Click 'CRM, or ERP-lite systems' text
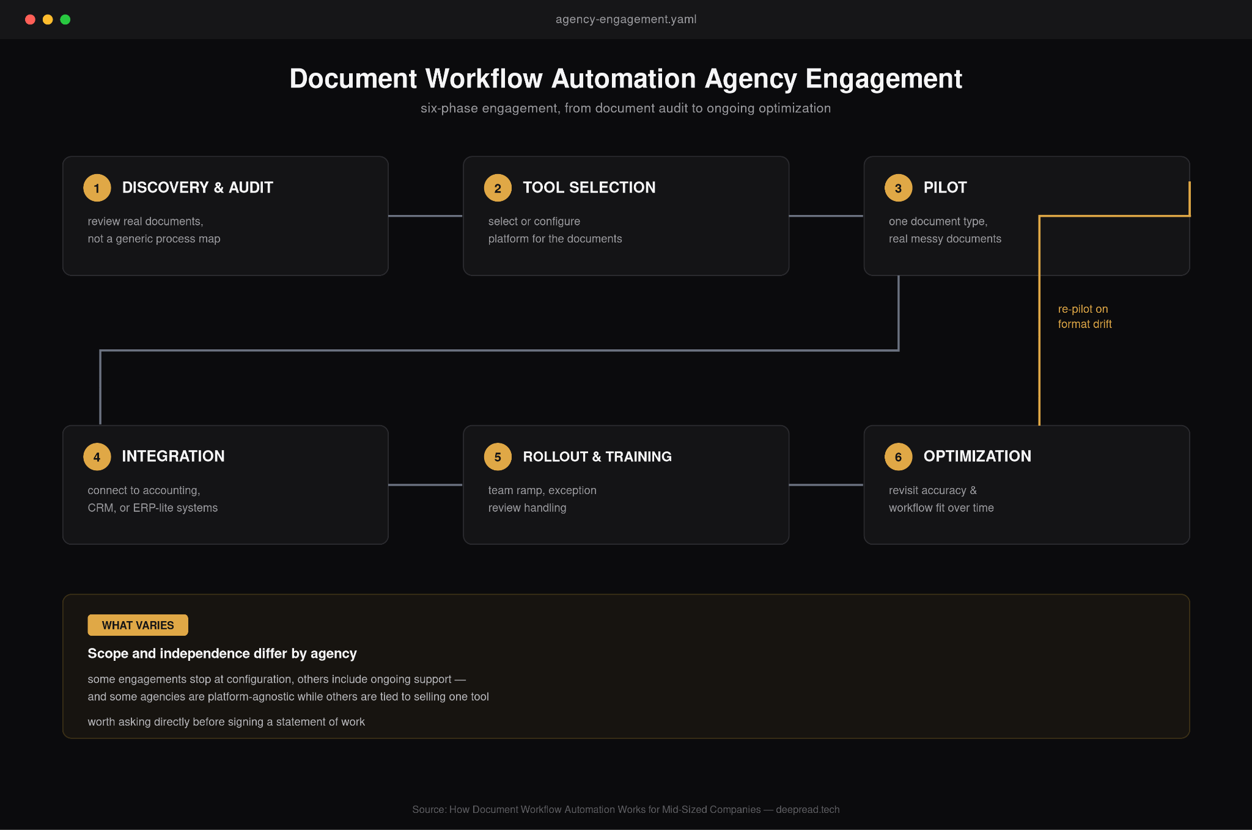 coord(153,508)
